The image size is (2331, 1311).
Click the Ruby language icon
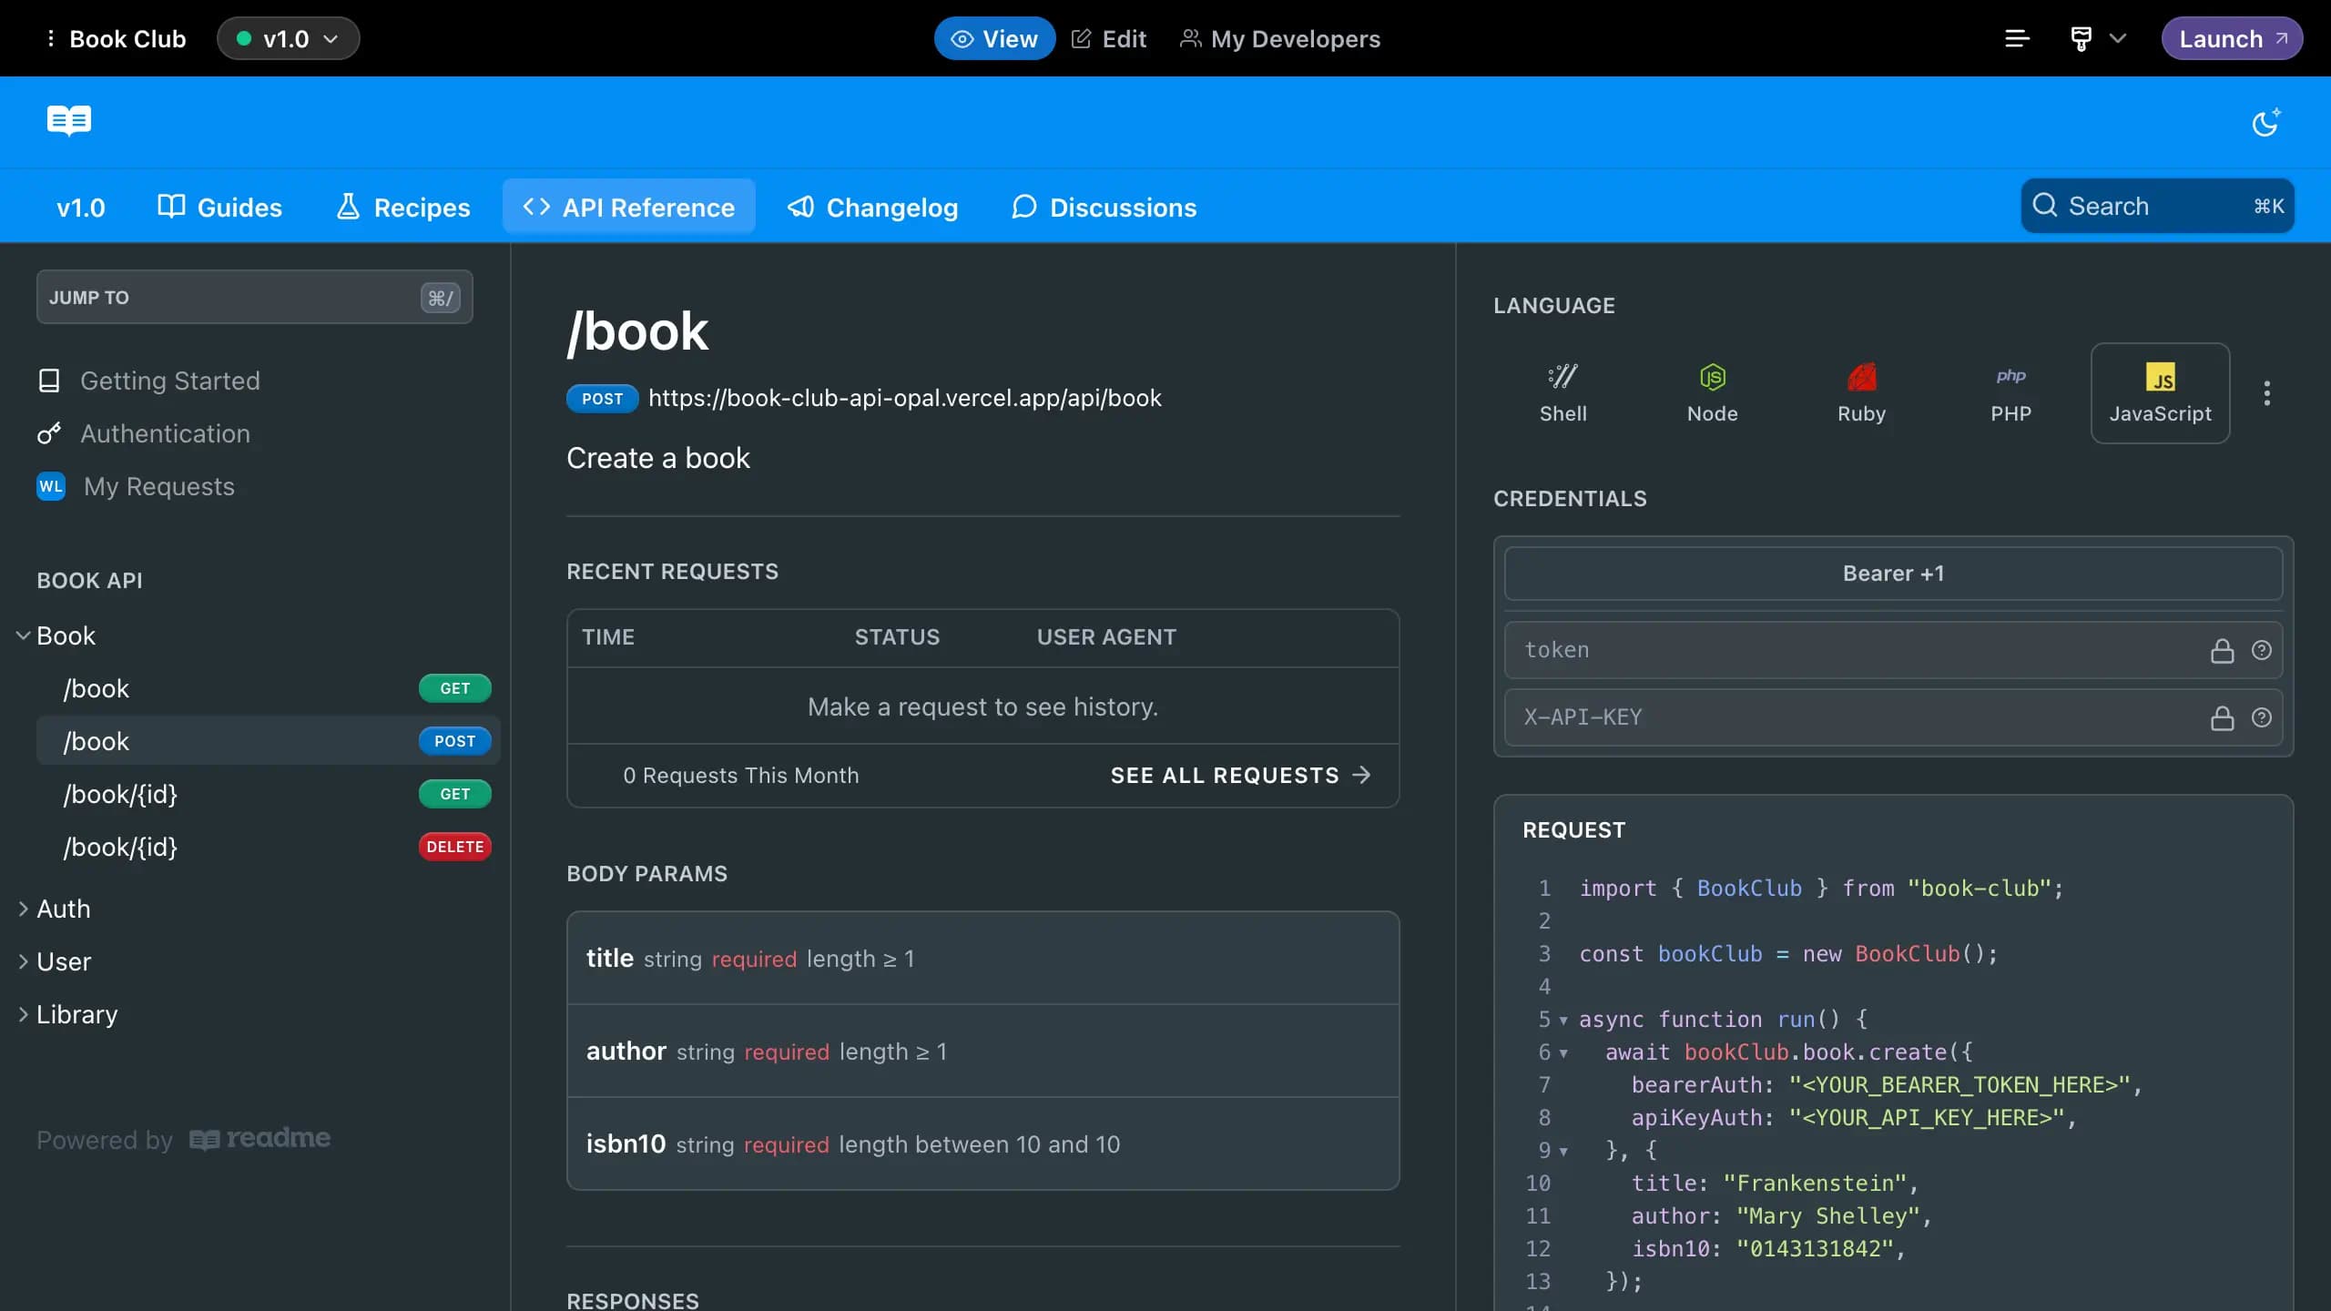click(x=1862, y=392)
